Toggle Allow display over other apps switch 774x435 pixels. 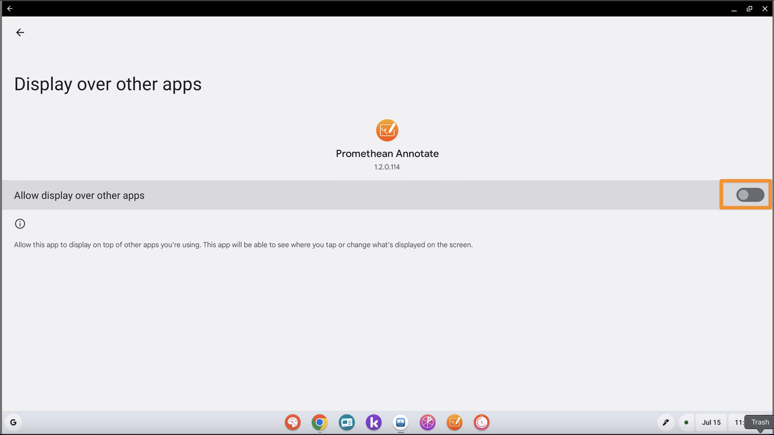[750, 195]
